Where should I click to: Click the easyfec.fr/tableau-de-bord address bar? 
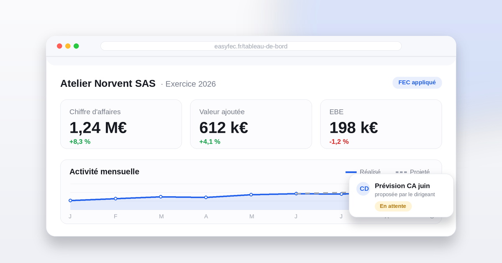251,46
